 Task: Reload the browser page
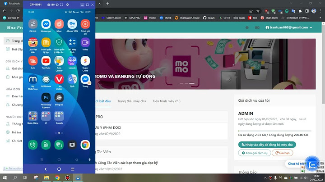click(18, 11)
